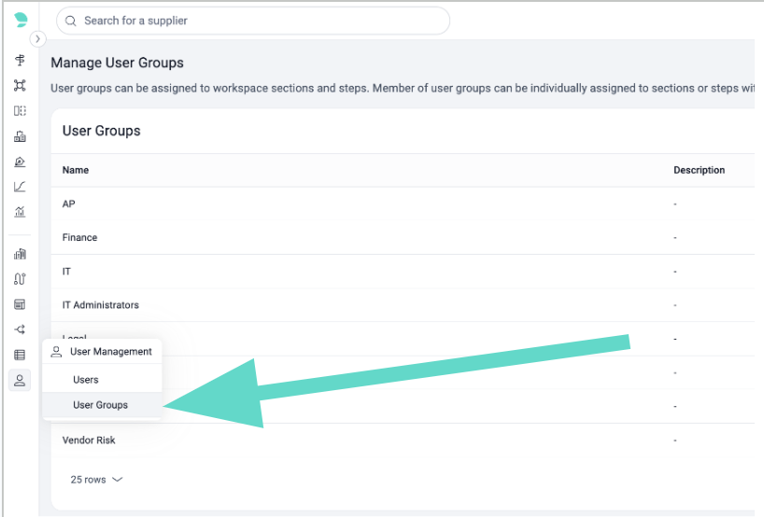The image size is (764, 517).
Task: Open the buildings icon in the sidebar
Action: [20, 254]
